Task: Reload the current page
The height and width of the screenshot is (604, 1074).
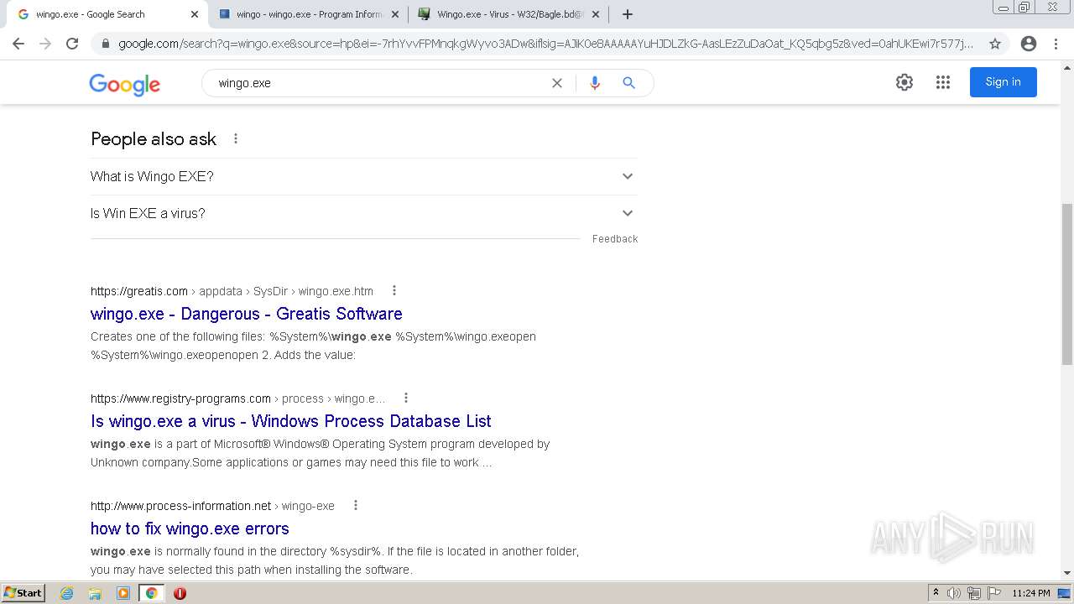Action: (x=72, y=44)
